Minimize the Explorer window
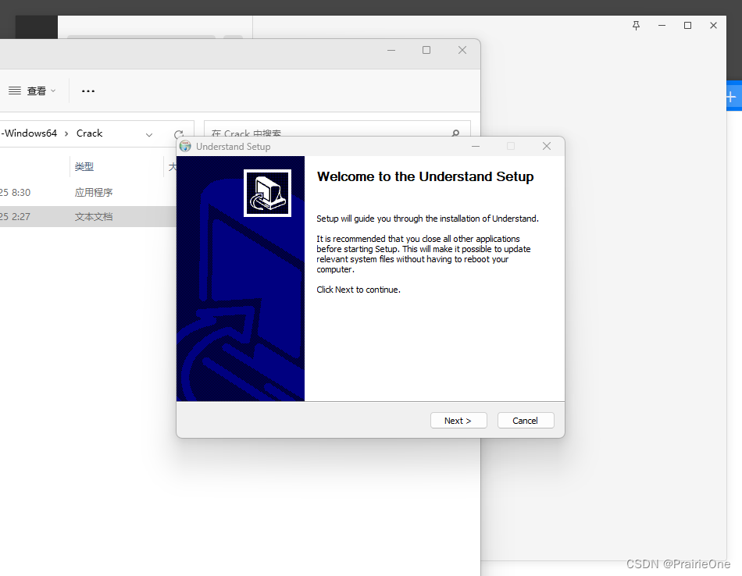Image resolution: width=742 pixels, height=576 pixels. (x=391, y=50)
